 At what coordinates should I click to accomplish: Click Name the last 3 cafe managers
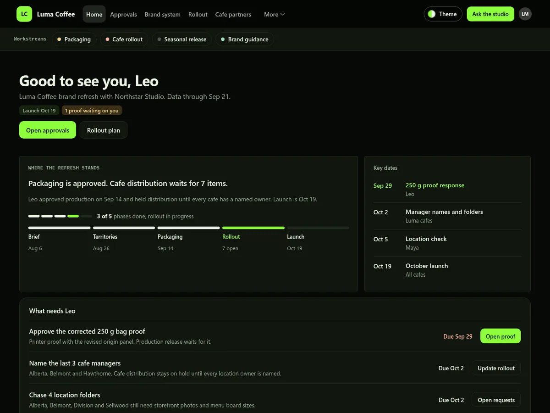(75, 363)
